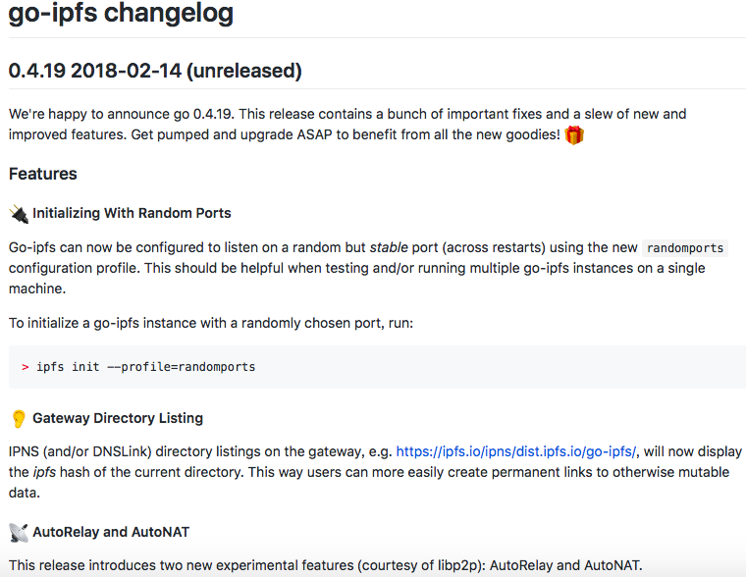
Task: Click the 'go-ipfs changelog' main heading
Action: click(x=121, y=13)
